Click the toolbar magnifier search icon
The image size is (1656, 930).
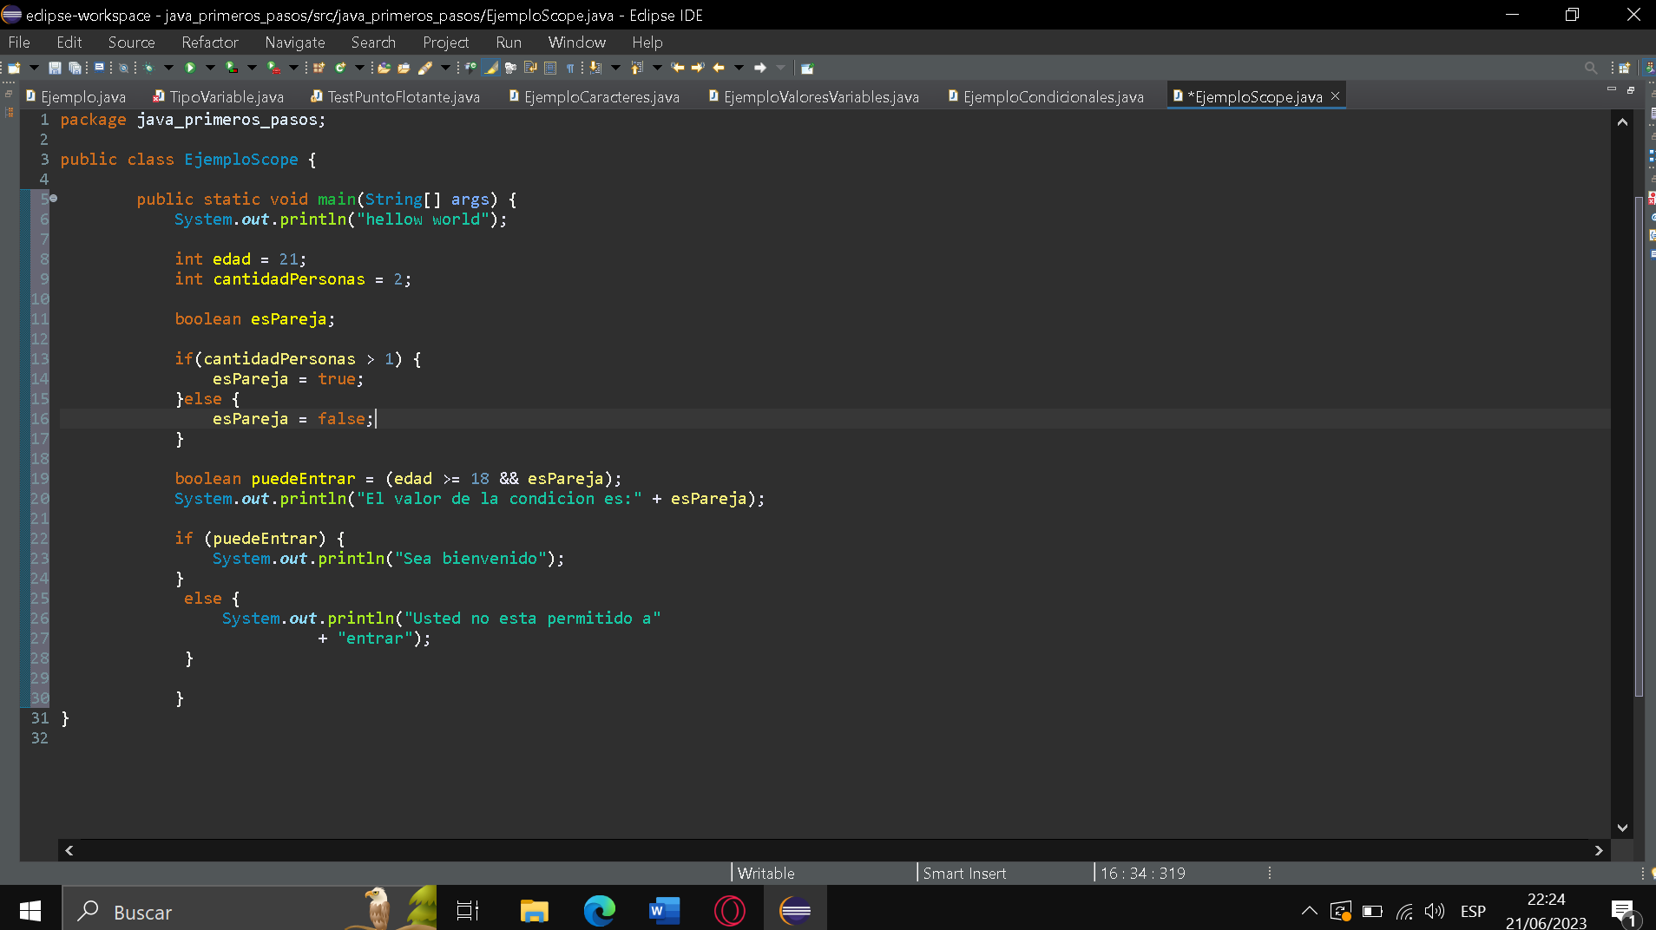coord(1590,68)
